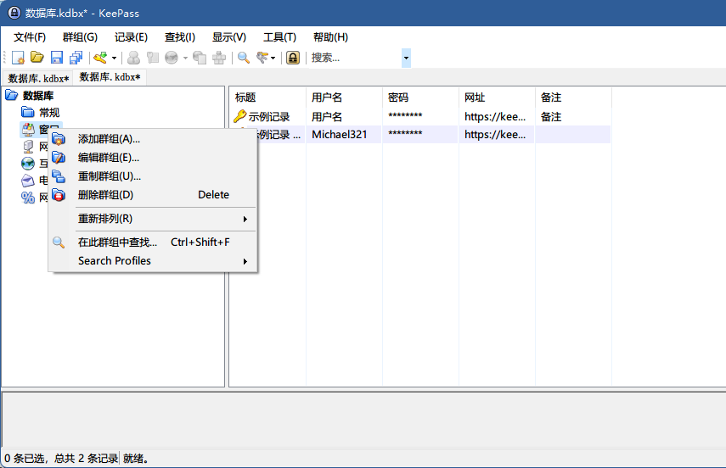Choose 重制群组(U)... from context menu
Viewport: 726px width, 468px height.
coord(153,176)
